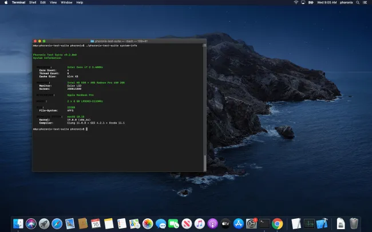372x232 pixels.
Task: Open the Podcasts app from dock
Action: pyautogui.click(x=213, y=223)
